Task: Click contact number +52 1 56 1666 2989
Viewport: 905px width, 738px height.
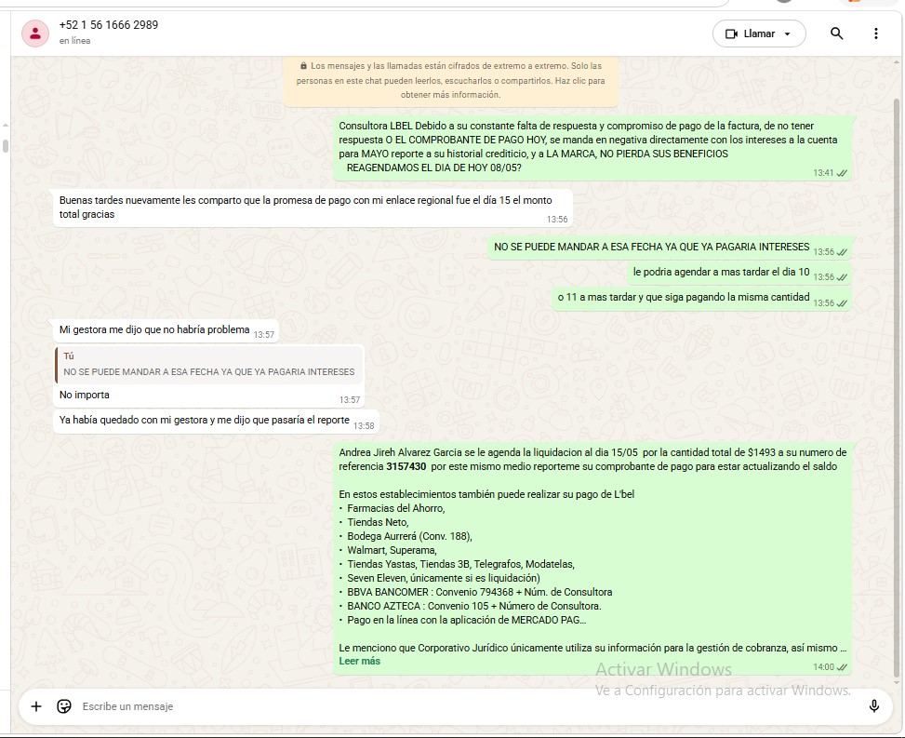Action: (109, 25)
